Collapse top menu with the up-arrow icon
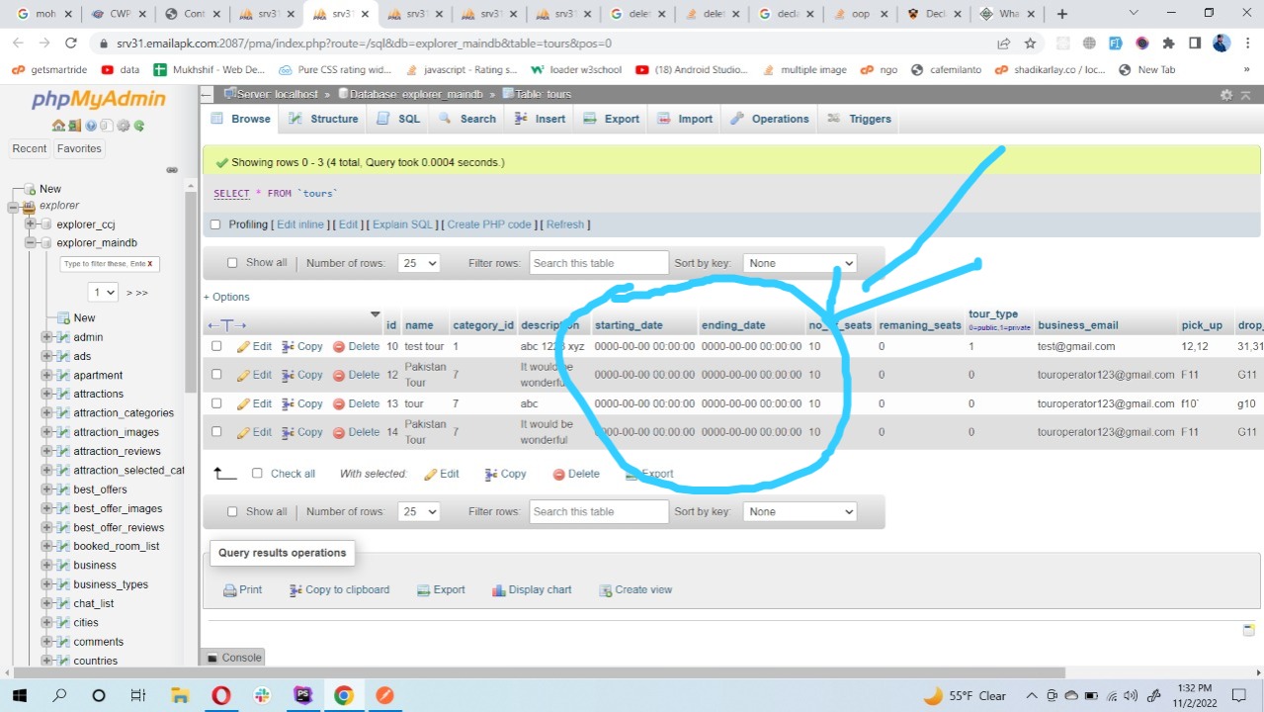1264x712 pixels. pos(1246,95)
